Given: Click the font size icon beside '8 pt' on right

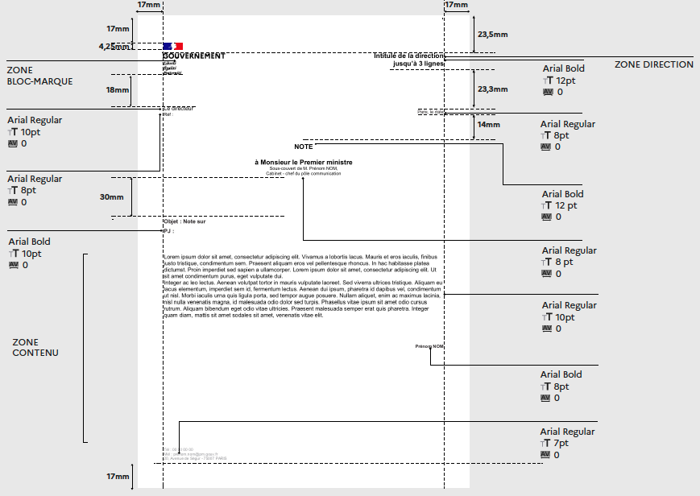Looking at the screenshot, I should pyautogui.click(x=546, y=262).
